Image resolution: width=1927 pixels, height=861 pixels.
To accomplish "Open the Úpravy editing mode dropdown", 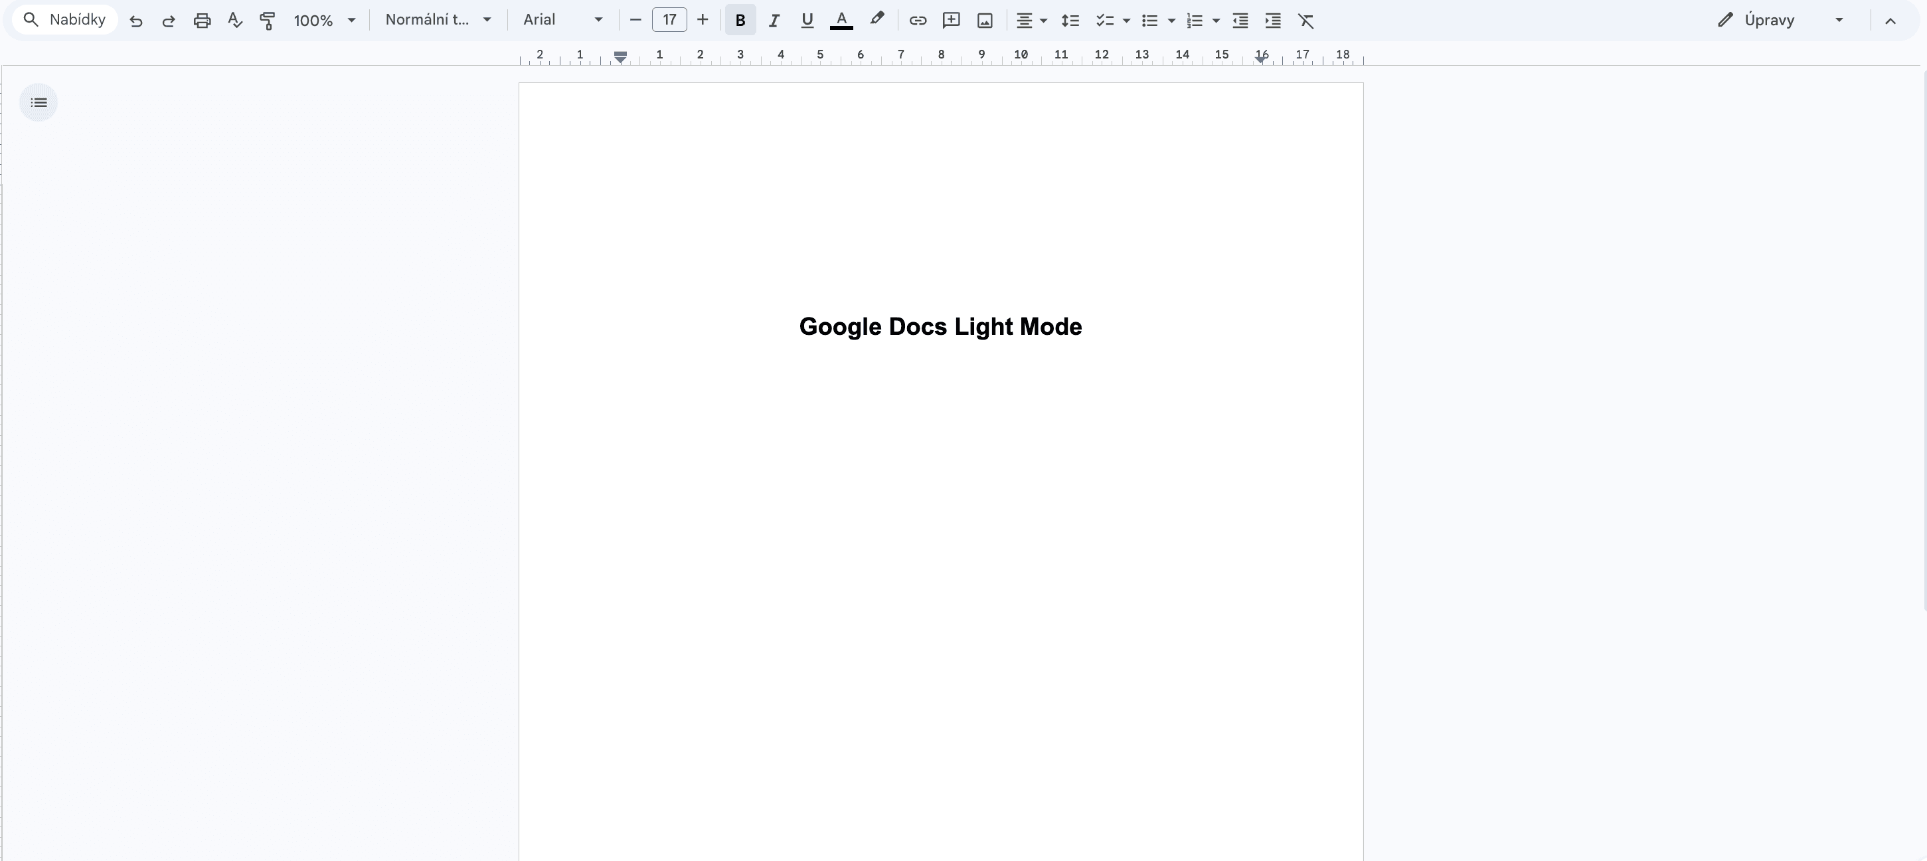I will point(1780,20).
